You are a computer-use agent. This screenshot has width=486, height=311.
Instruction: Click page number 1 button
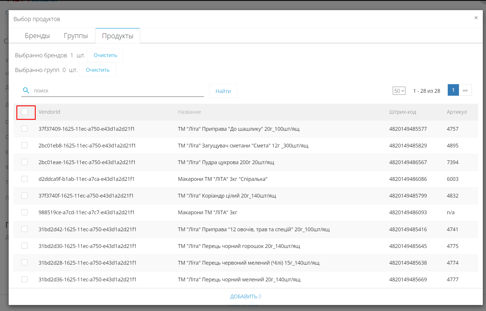[x=453, y=90]
